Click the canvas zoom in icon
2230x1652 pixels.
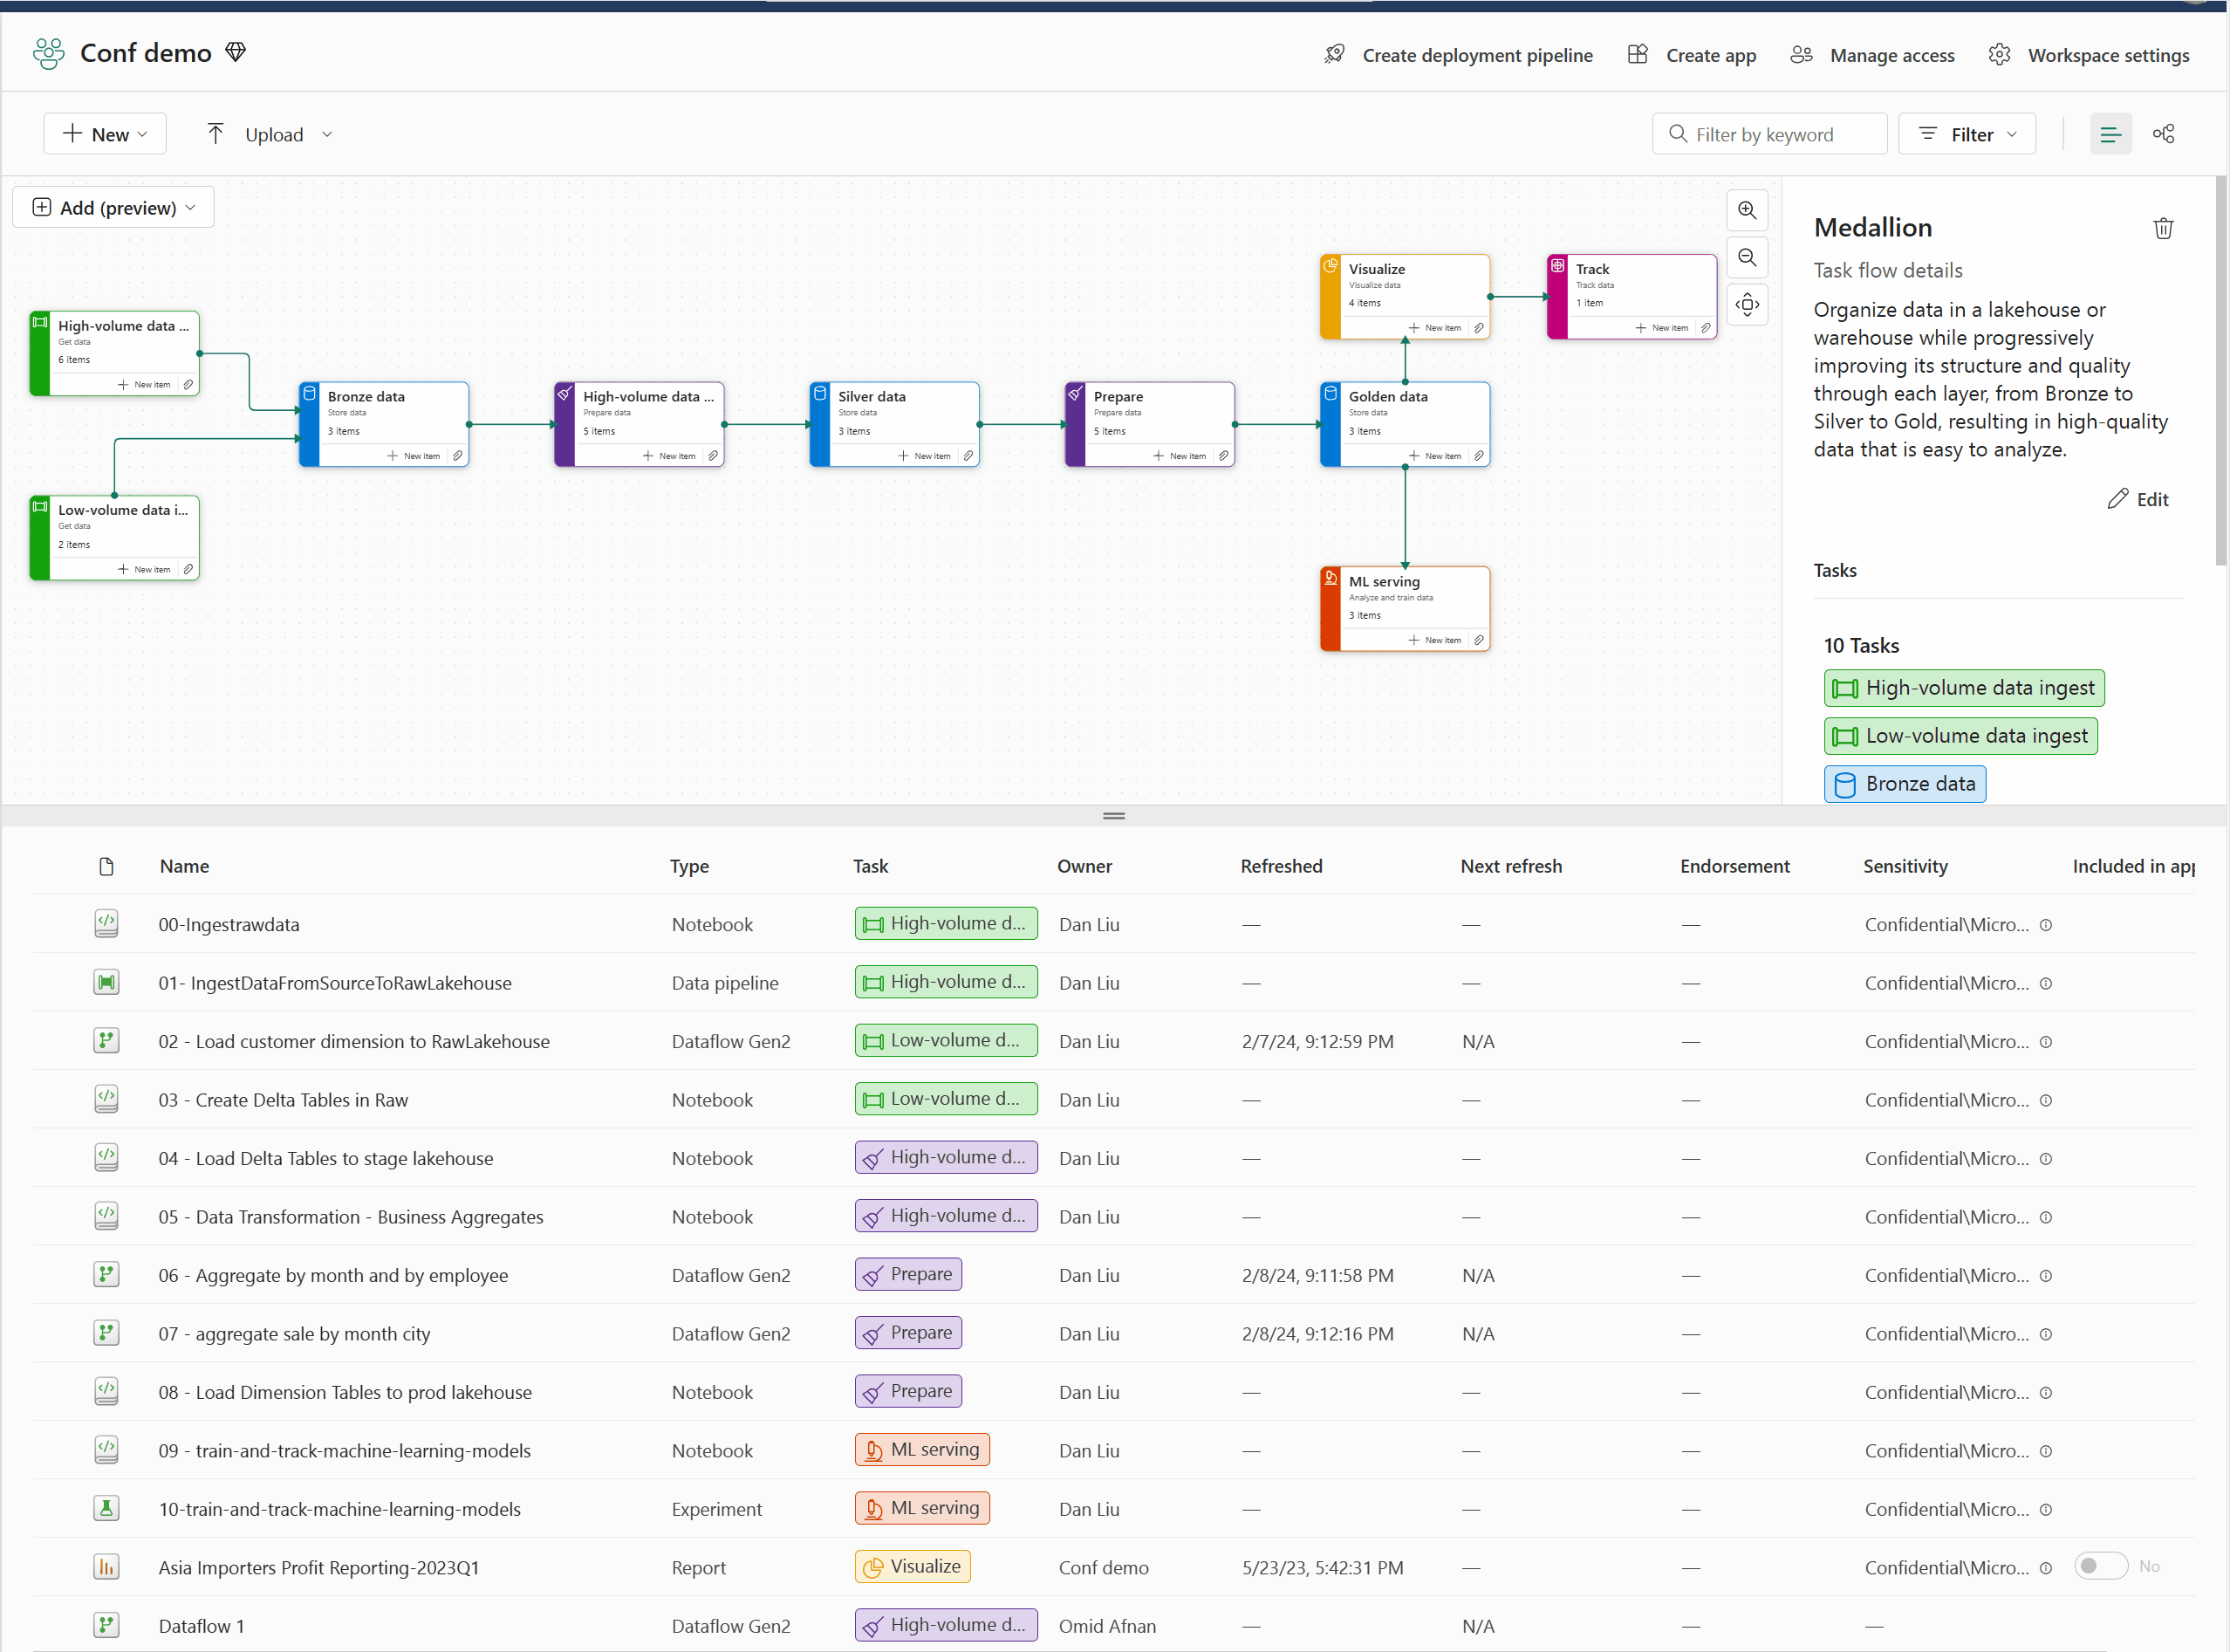(1746, 210)
